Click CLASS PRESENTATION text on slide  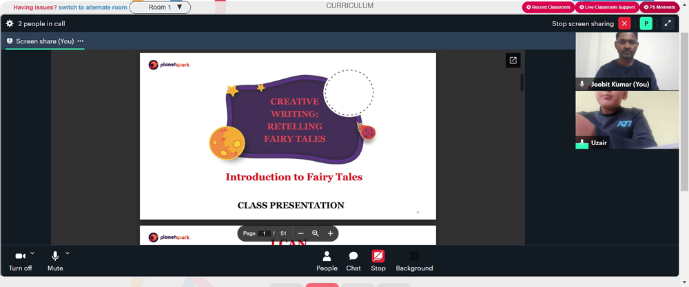pos(291,205)
